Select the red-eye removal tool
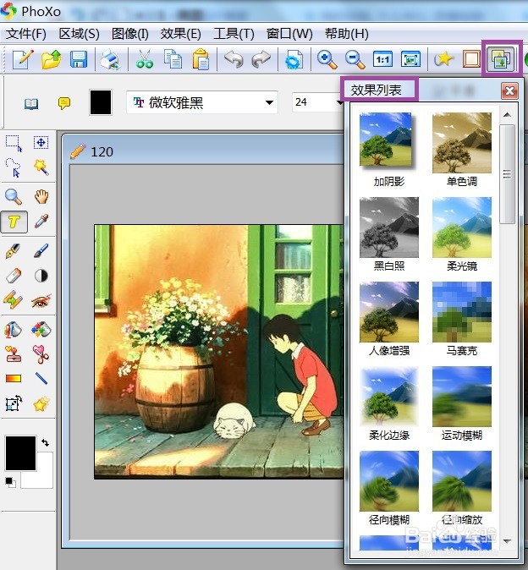Viewport: 528px width, 570px height. (x=41, y=300)
